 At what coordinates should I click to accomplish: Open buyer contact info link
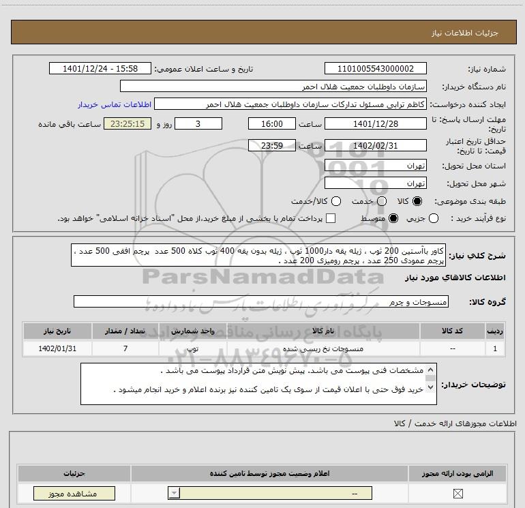pos(115,104)
